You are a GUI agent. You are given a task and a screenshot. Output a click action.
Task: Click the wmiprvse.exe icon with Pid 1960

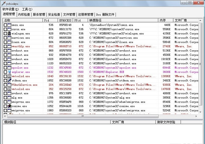(9, 110)
